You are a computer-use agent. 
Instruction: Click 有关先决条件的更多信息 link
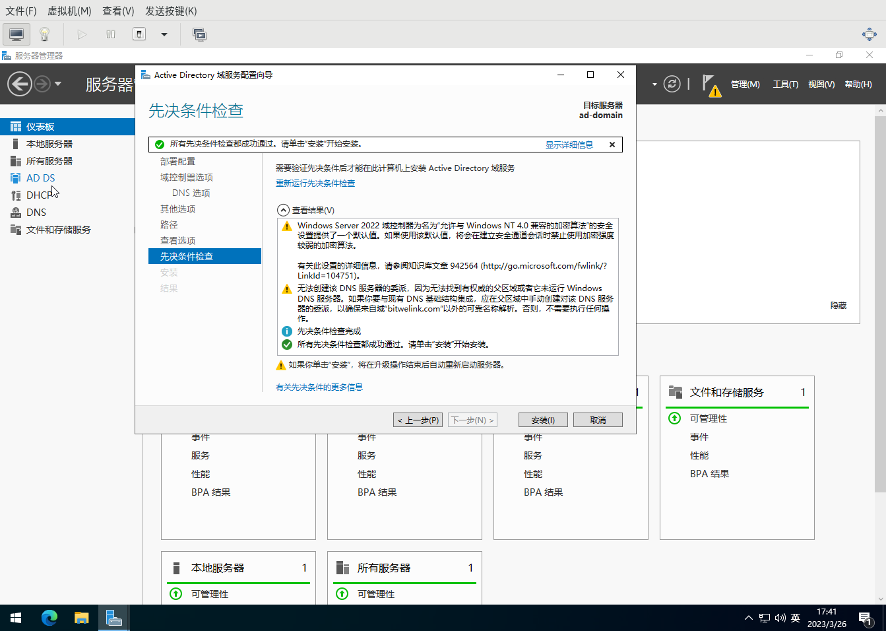coord(319,387)
